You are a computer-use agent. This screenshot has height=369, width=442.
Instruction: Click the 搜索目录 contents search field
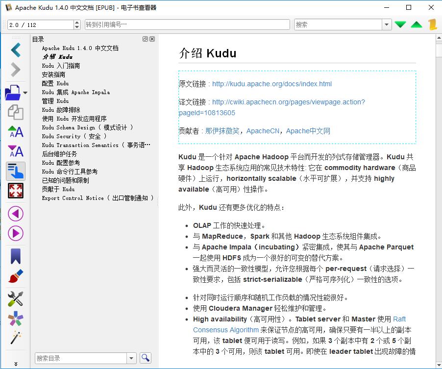(x=81, y=358)
